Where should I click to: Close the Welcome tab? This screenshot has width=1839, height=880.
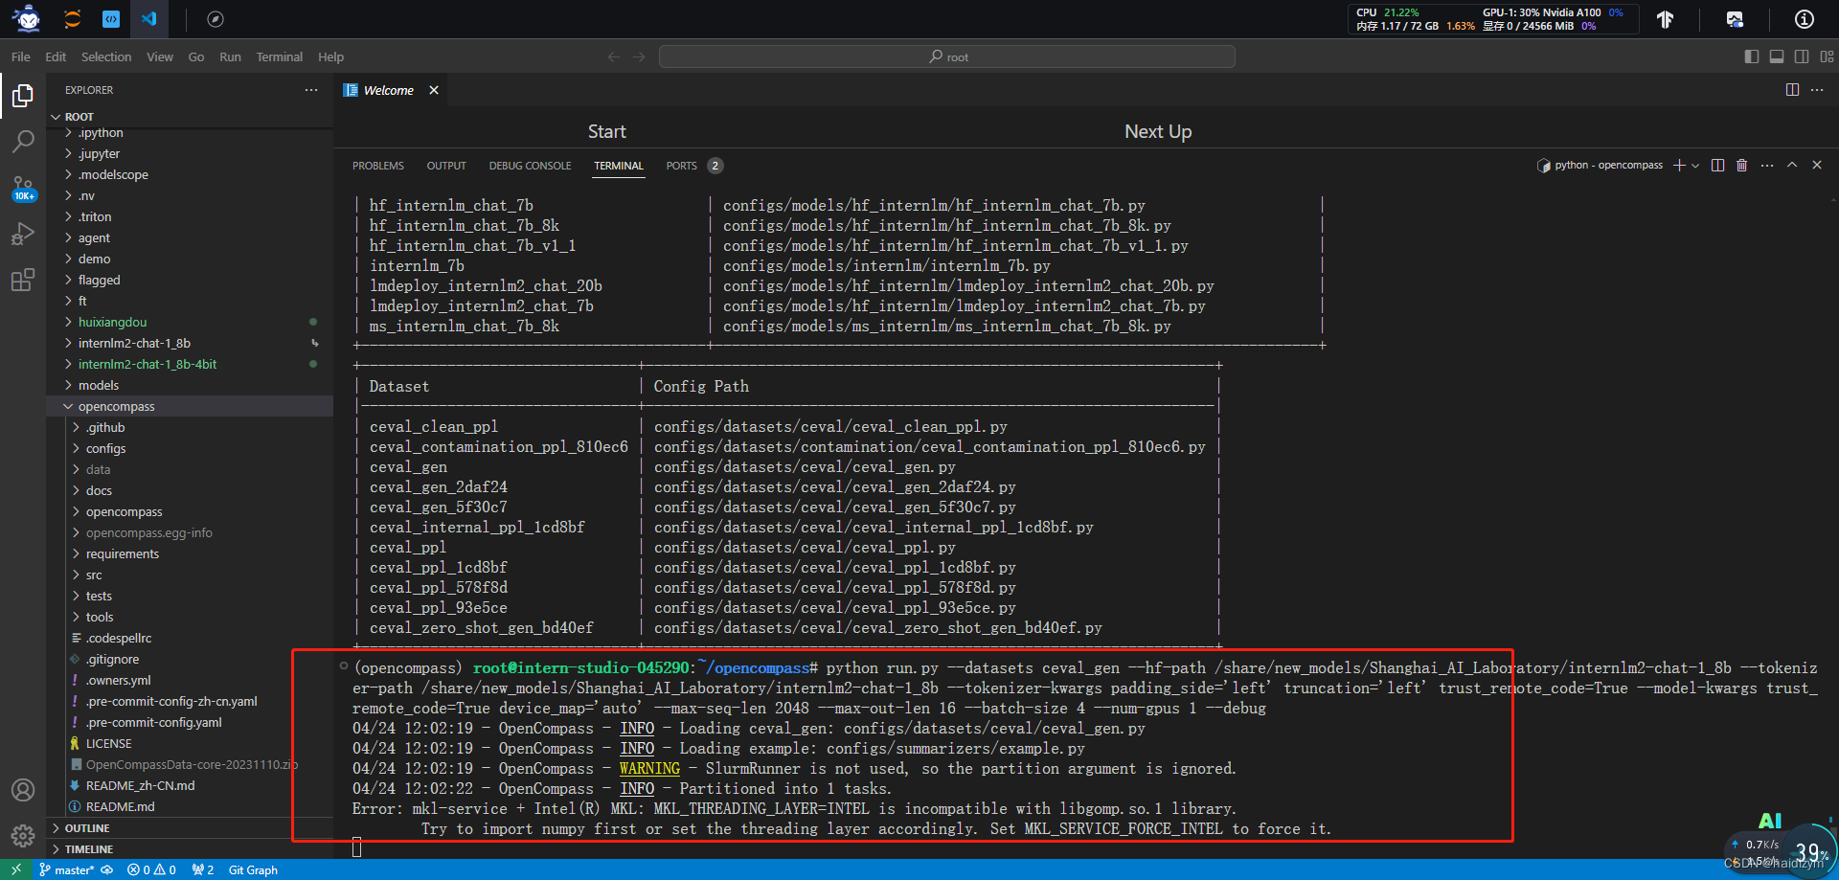[434, 90]
